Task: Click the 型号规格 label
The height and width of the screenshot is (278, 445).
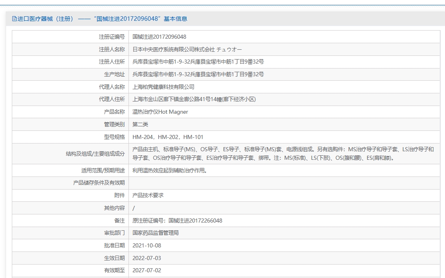Action: tap(114, 137)
